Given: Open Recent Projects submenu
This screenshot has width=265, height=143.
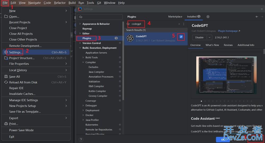Looking at the screenshot, I should tap(36, 22).
